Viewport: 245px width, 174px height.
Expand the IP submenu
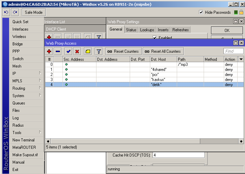[40, 73]
